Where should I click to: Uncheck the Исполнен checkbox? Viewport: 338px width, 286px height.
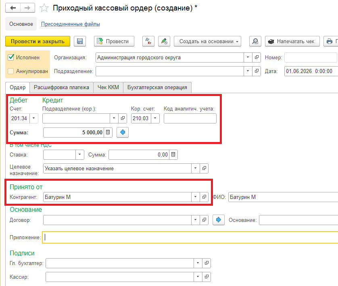(11, 57)
